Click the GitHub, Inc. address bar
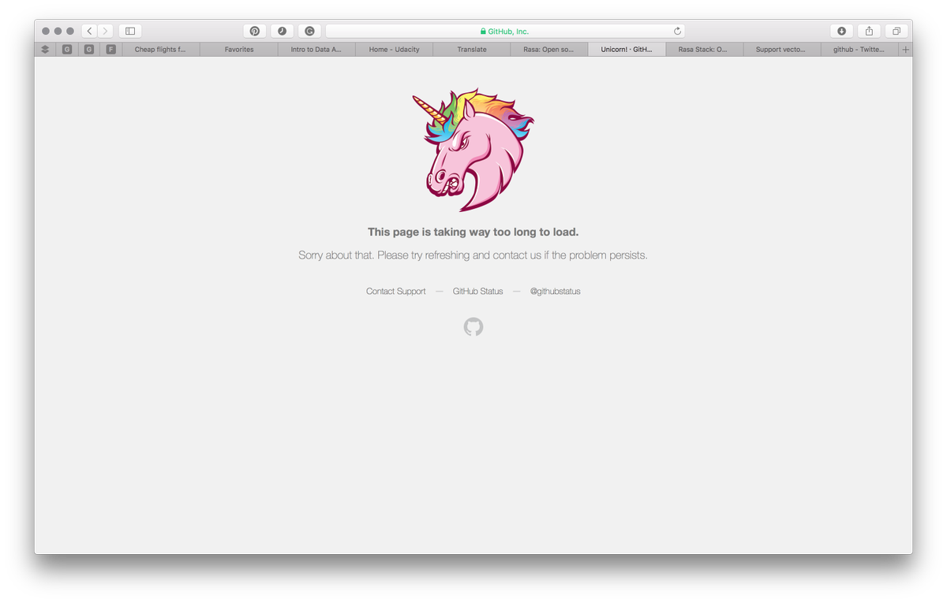Viewport: 947px width, 603px height. (505, 31)
